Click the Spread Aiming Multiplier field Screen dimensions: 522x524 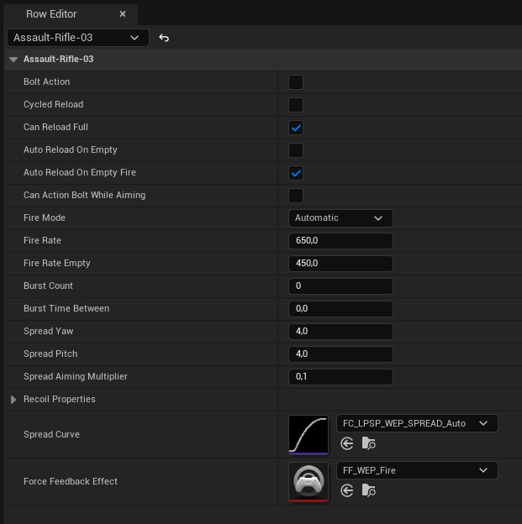pos(340,377)
